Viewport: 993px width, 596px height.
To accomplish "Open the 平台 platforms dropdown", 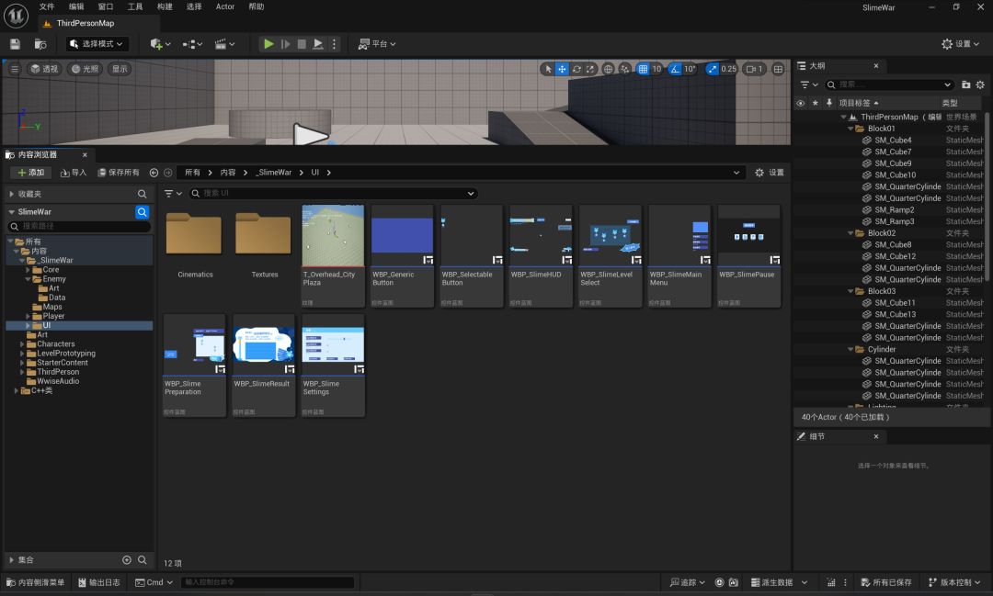I will pos(377,44).
